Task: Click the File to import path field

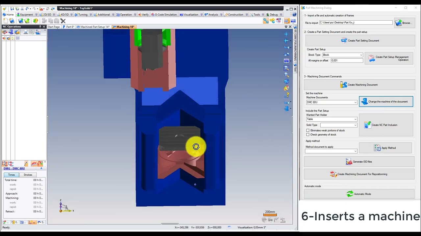Action: coord(356,23)
